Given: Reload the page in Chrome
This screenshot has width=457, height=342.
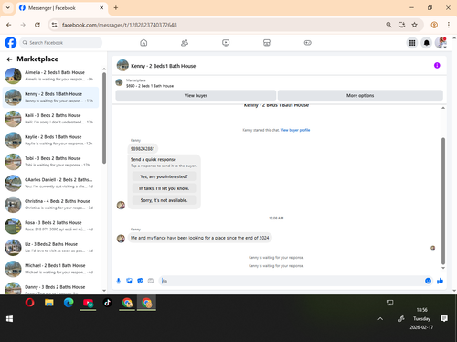Looking at the screenshot, I should pos(37,25).
